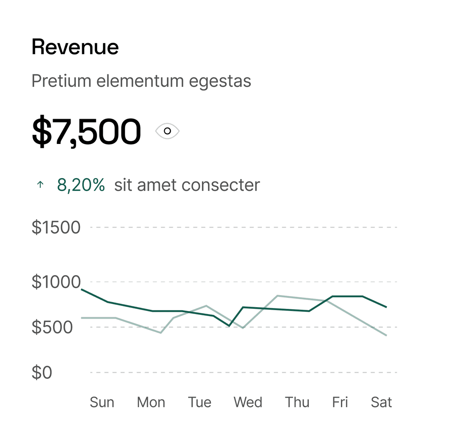The width and height of the screenshot is (462, 446).
Task: Select the Mon label on chart axis
Action: click(x=151, y=402)
